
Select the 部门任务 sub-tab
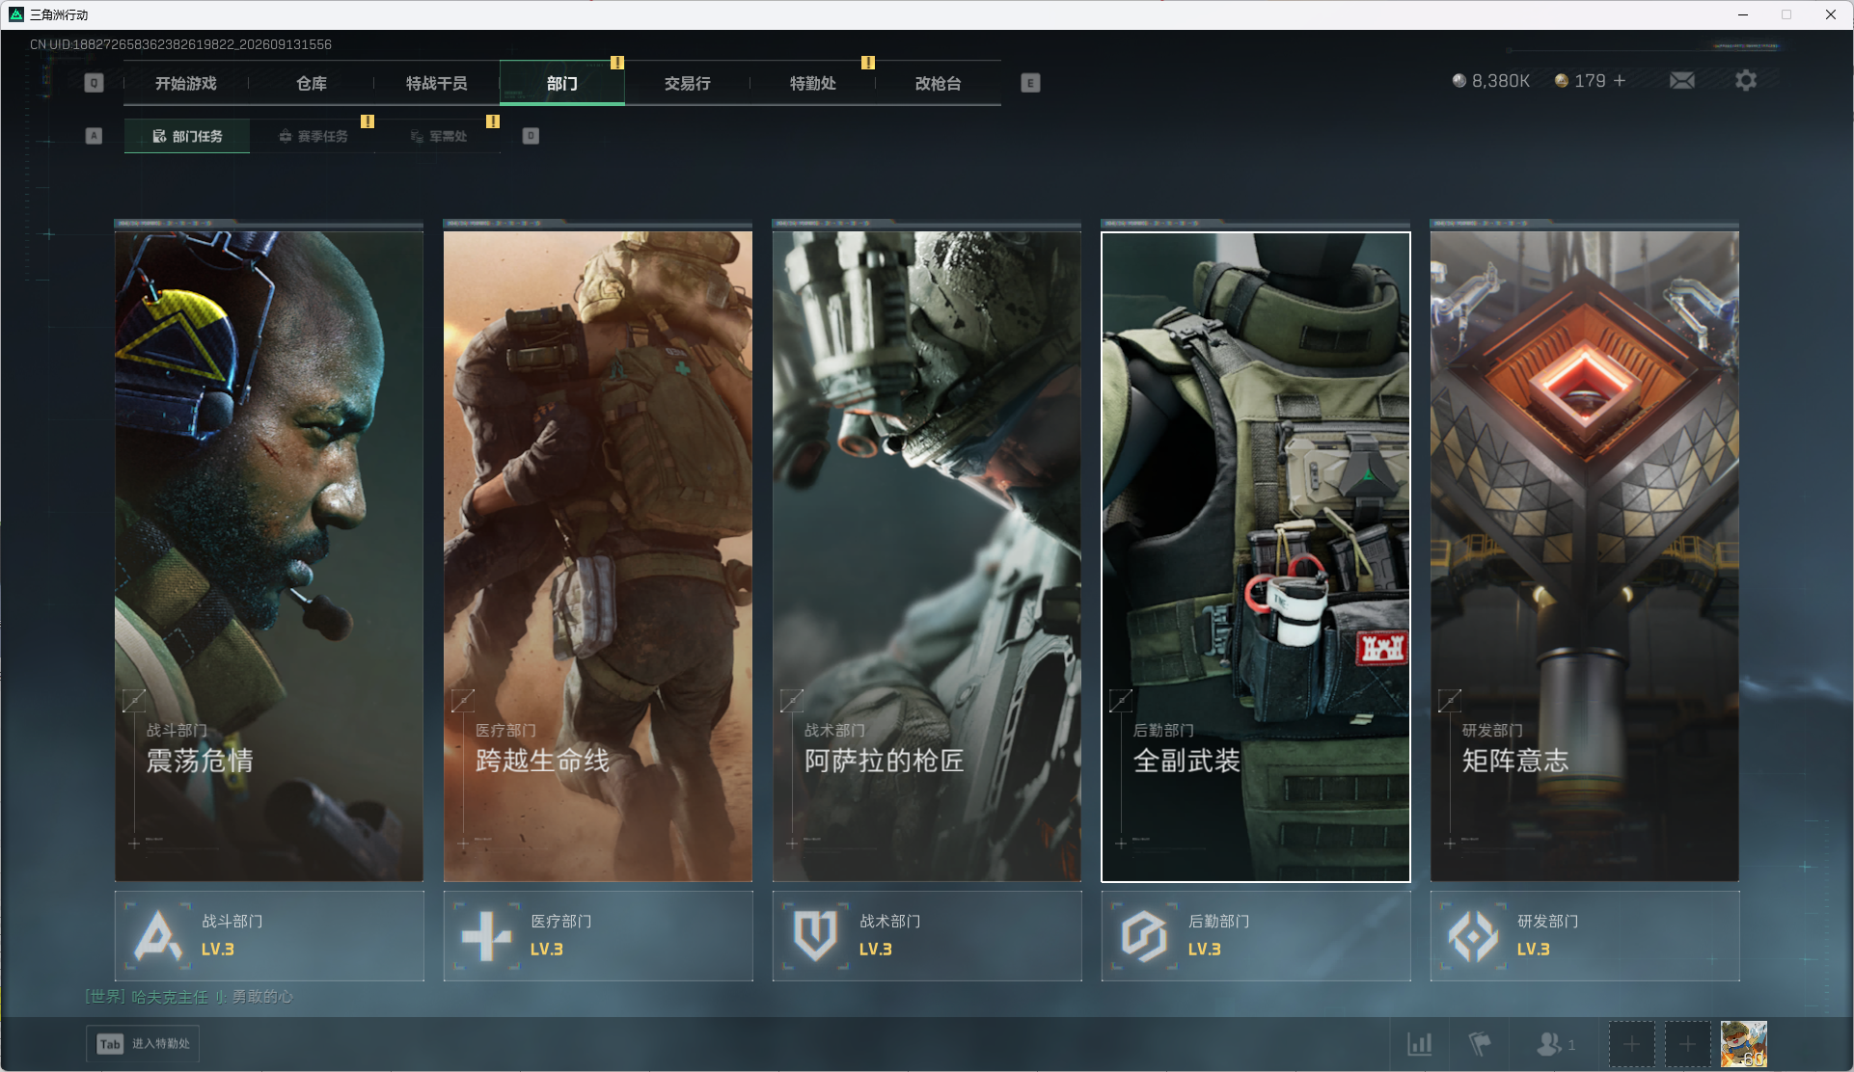(x=187, y=136)
